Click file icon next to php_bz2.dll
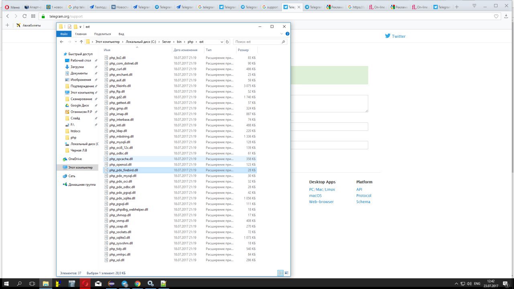Screen dimensions: 514x289 (106, 58)
